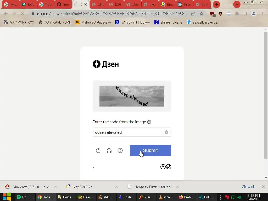
Task: Expand vty-0248.7z download options arrow
Action: tap(117, 187)
